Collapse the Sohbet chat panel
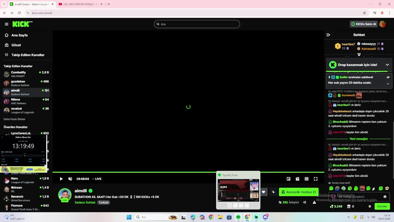 (x=328, y=35)
